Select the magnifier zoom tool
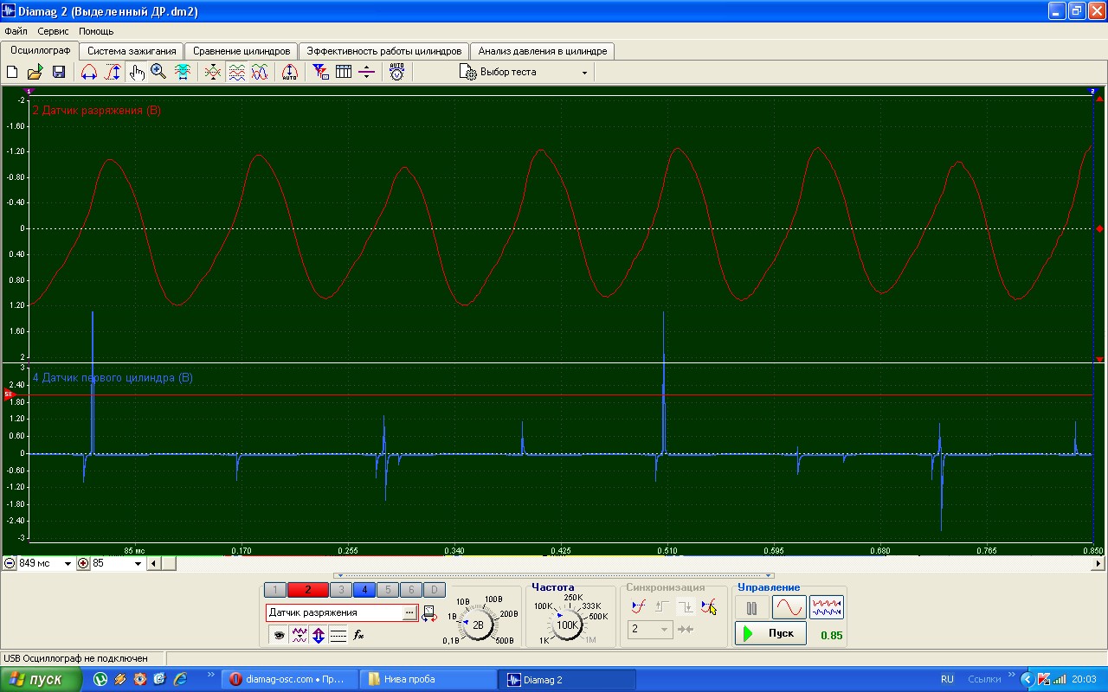Image resolution: width=1108 pixels, height=692 pixels. coord(158,72)
